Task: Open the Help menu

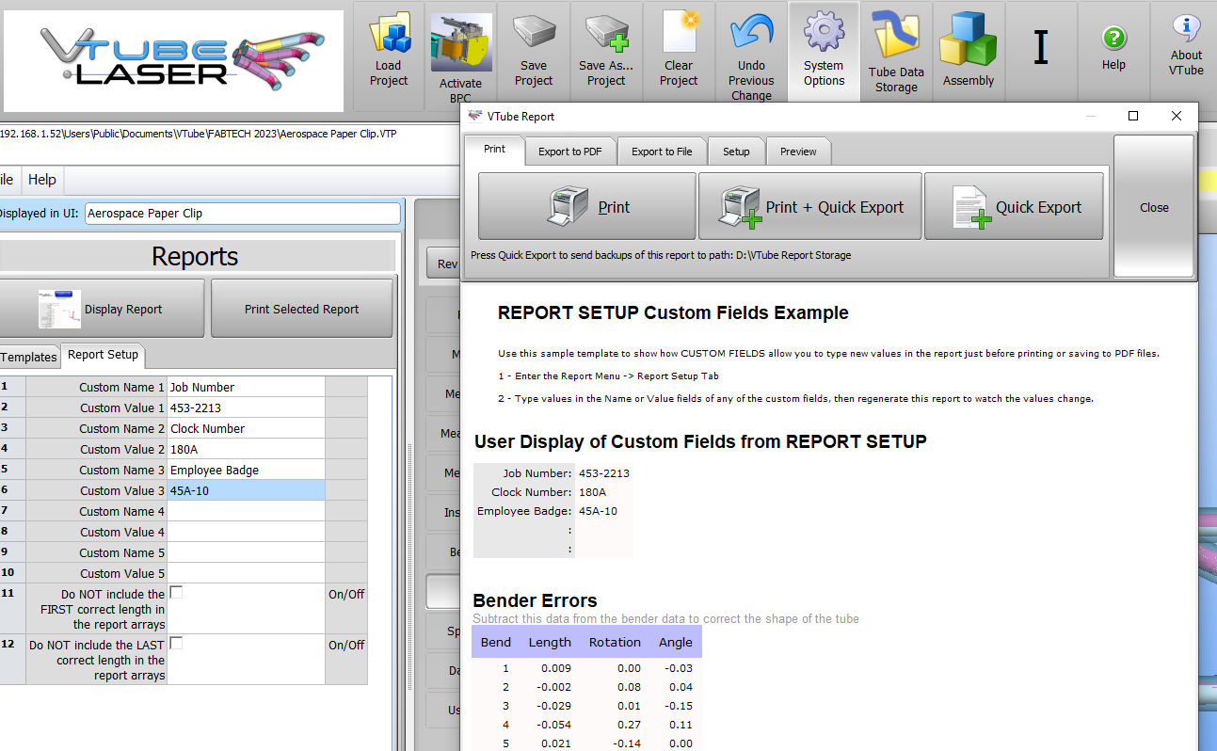Action: pyautogui.click(x=41, y=180)
